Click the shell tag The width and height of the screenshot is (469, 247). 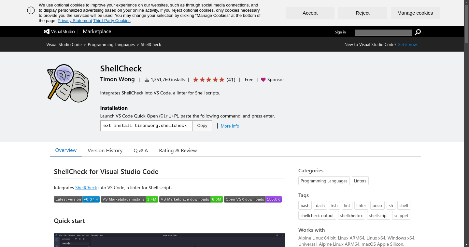[x=404, y=205]
